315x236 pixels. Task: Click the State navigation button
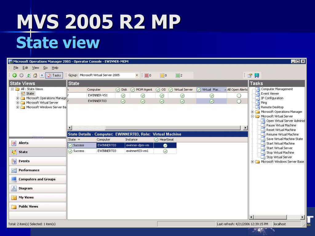(38, 152)
